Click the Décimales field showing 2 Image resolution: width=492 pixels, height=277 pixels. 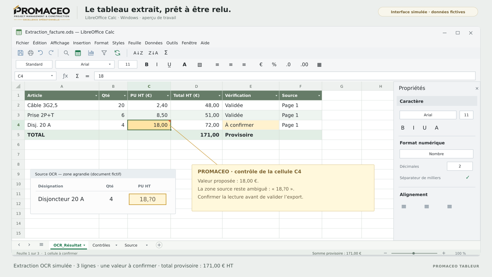[x=460, y=166]
